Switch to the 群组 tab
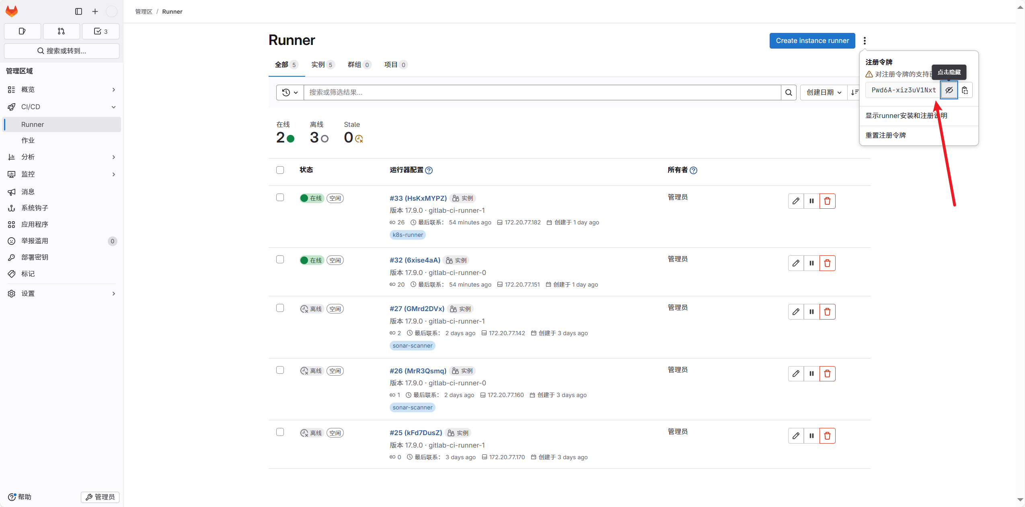The height and width of the screenshot is (507, 1025). (359, 64)
